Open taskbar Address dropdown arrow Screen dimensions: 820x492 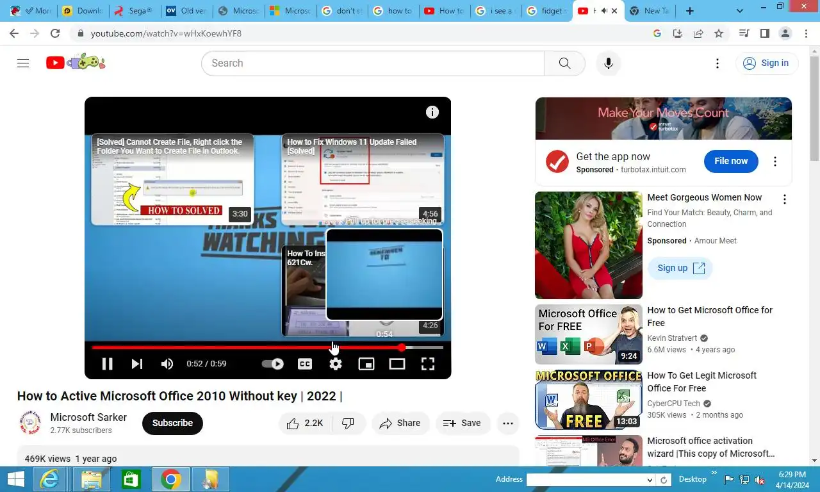pyautogui.click(x=650, y=480)
